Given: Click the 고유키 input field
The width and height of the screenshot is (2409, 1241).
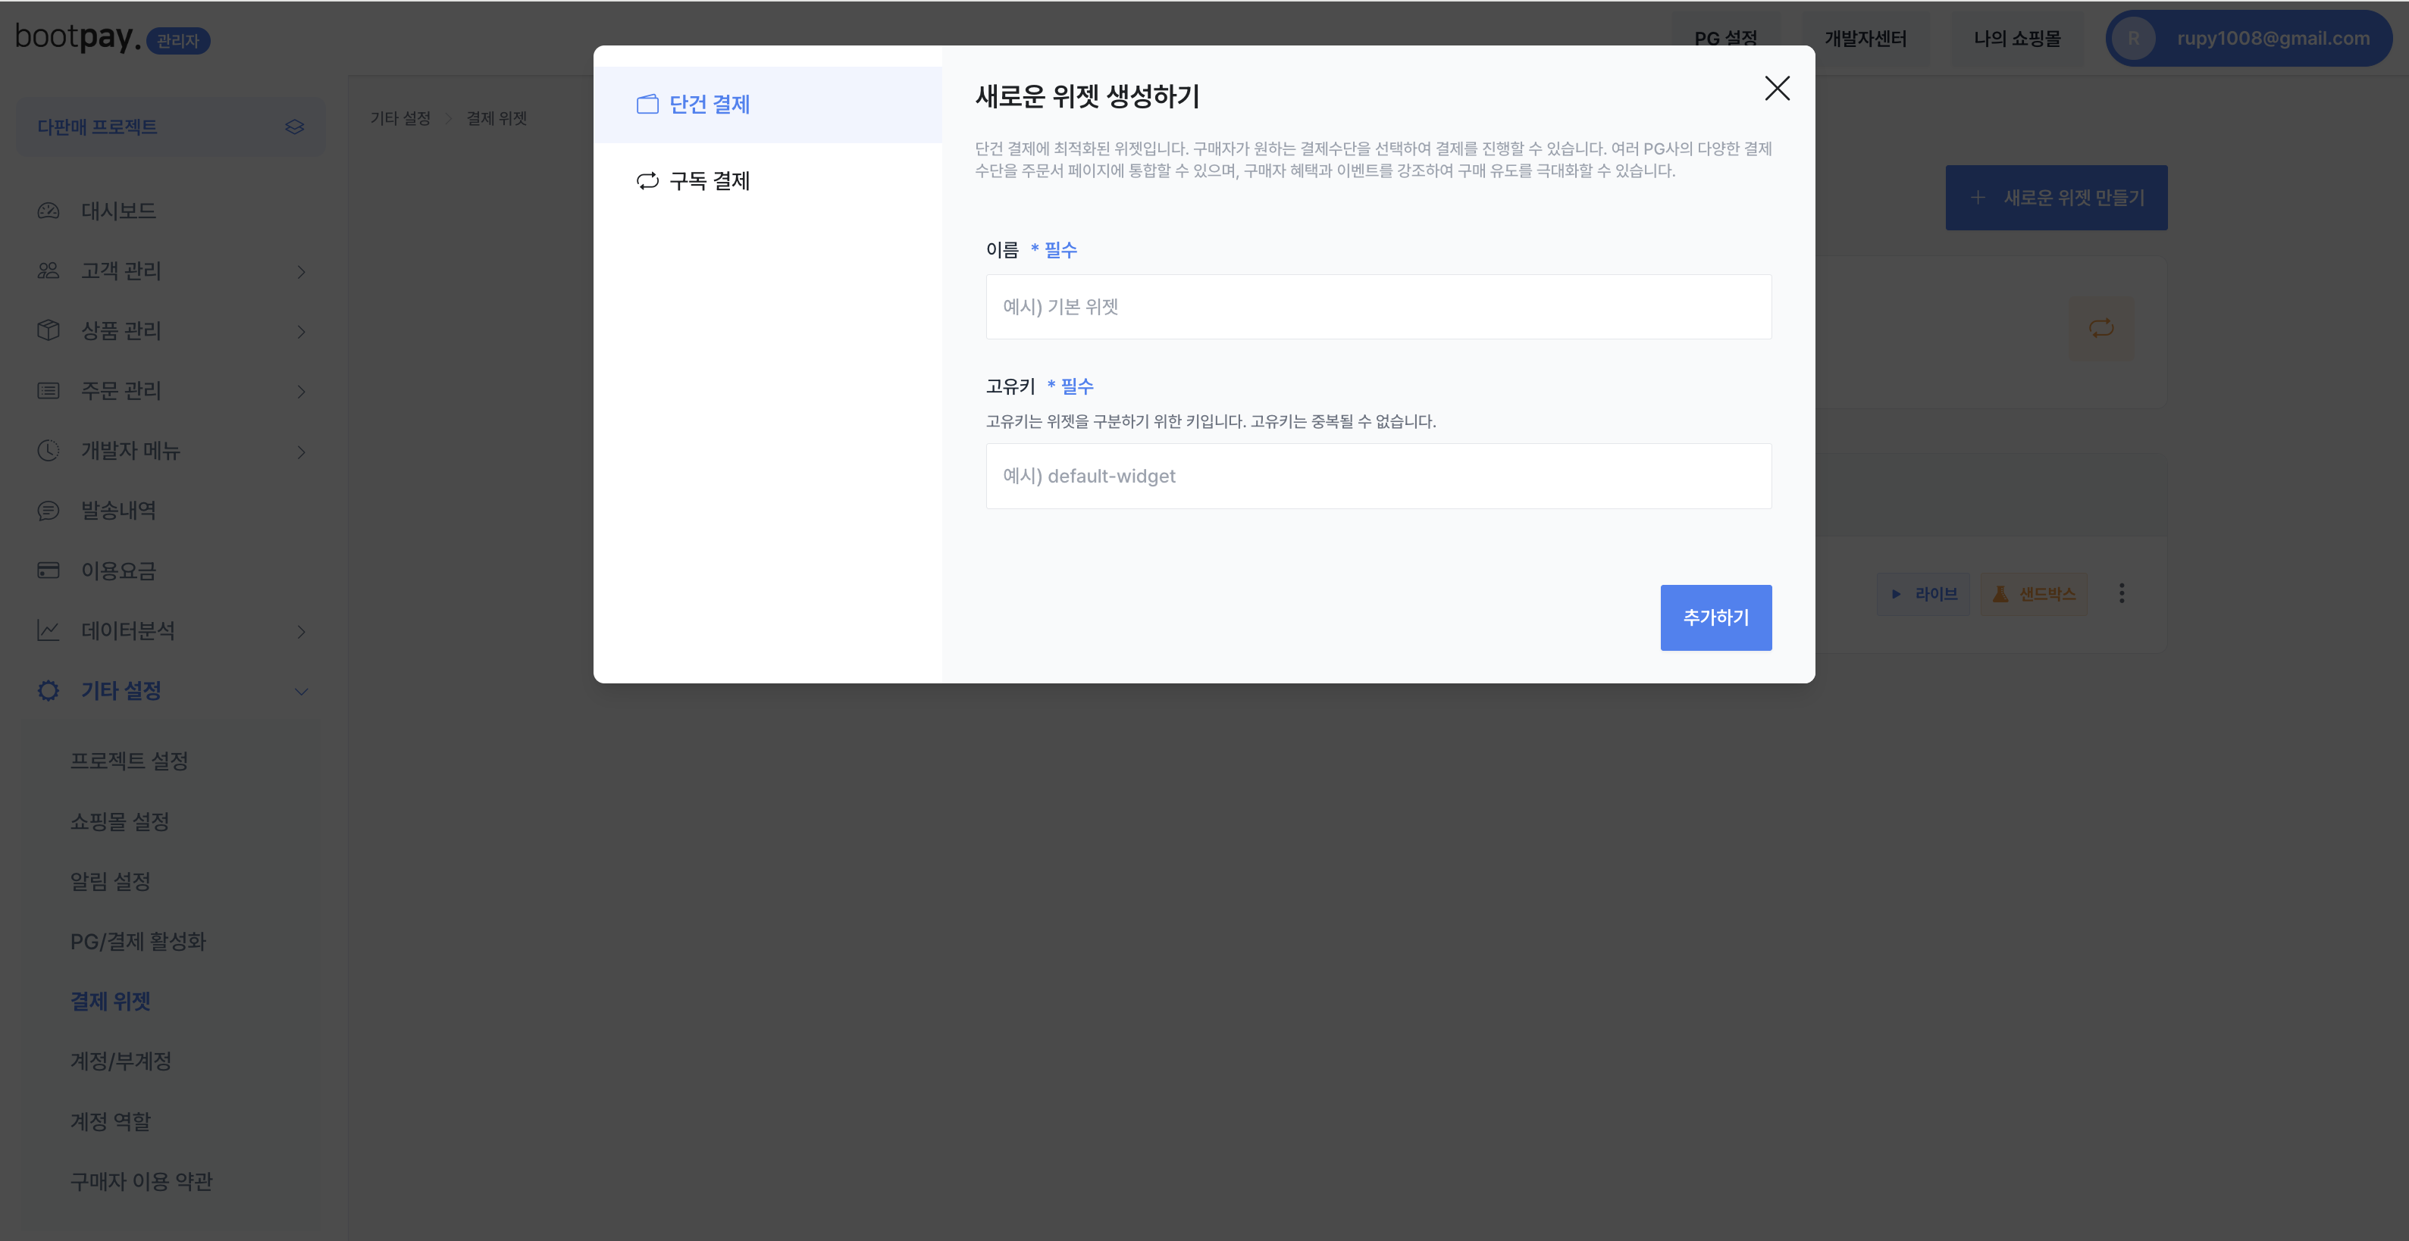Looking at the screenshot, I should 1378,476.
